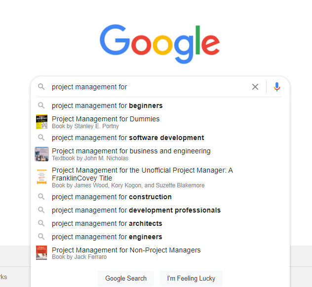Select 'project management for beginners' suggestion
Image resolution: width=312 pixels, height=287 pixels.
click(107, 106)
